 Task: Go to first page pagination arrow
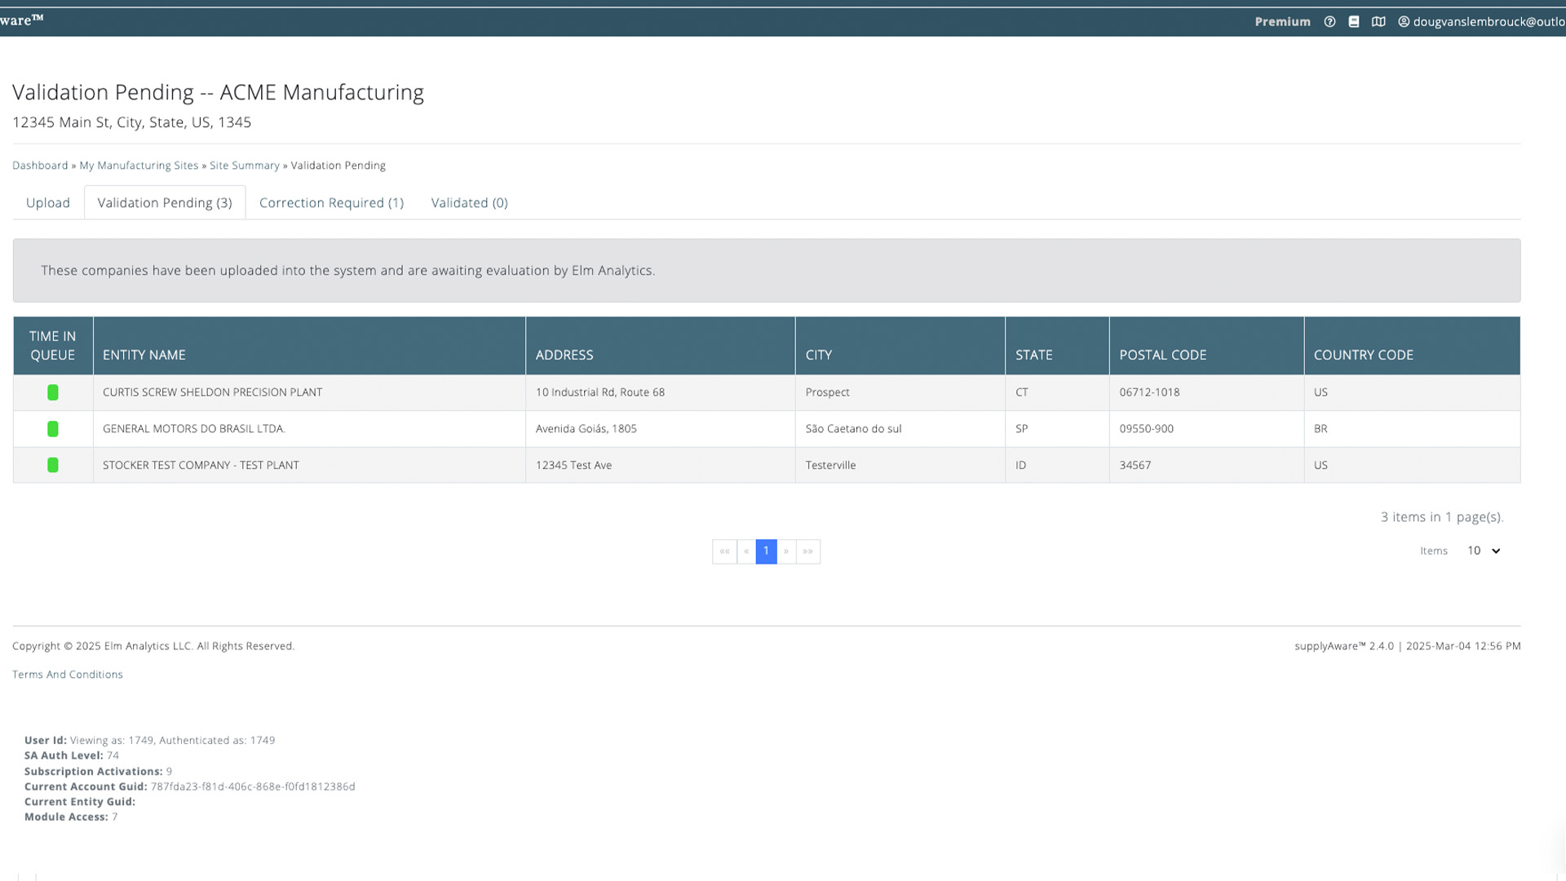point(724,551)
